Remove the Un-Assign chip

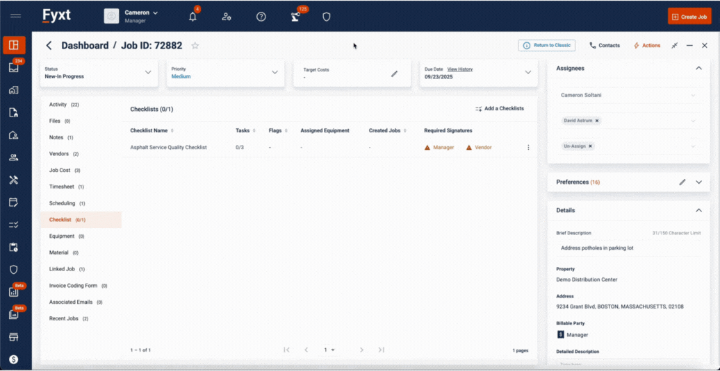[590, 146]
